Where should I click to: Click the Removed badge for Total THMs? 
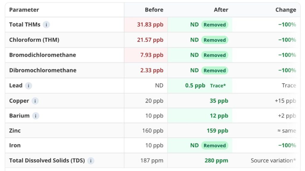(214, 25)
